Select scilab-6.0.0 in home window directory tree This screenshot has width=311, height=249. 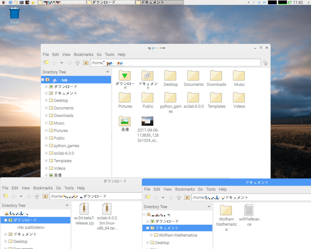(64, 153)
